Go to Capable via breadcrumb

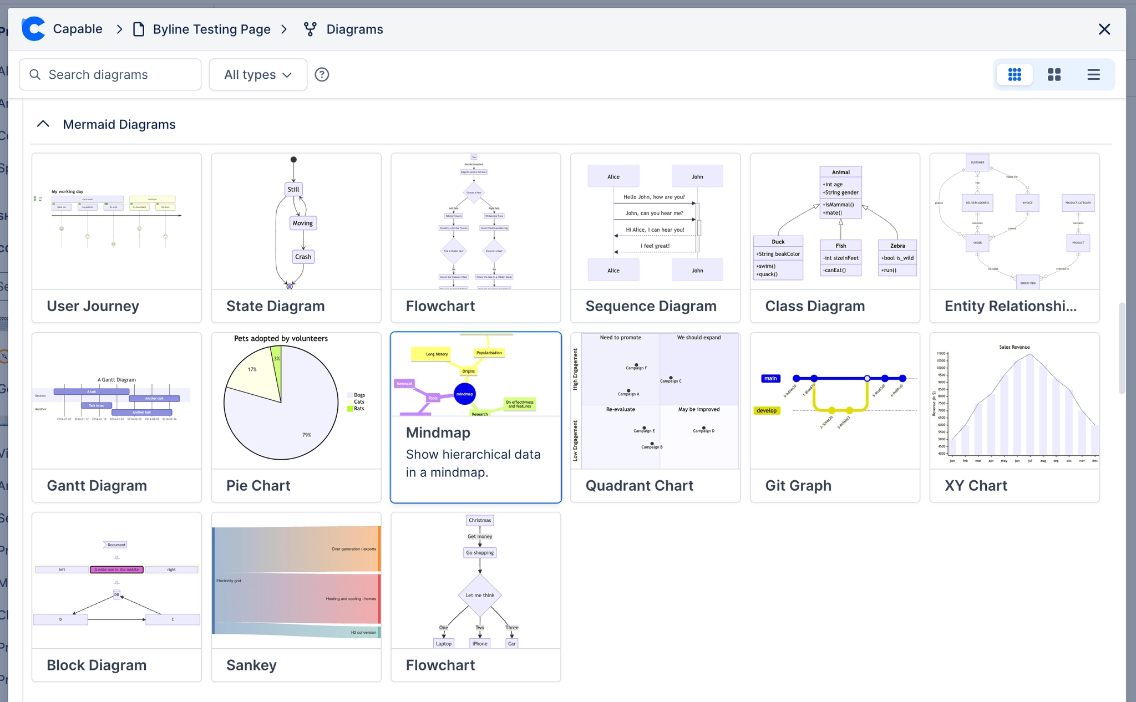[77, 29]
